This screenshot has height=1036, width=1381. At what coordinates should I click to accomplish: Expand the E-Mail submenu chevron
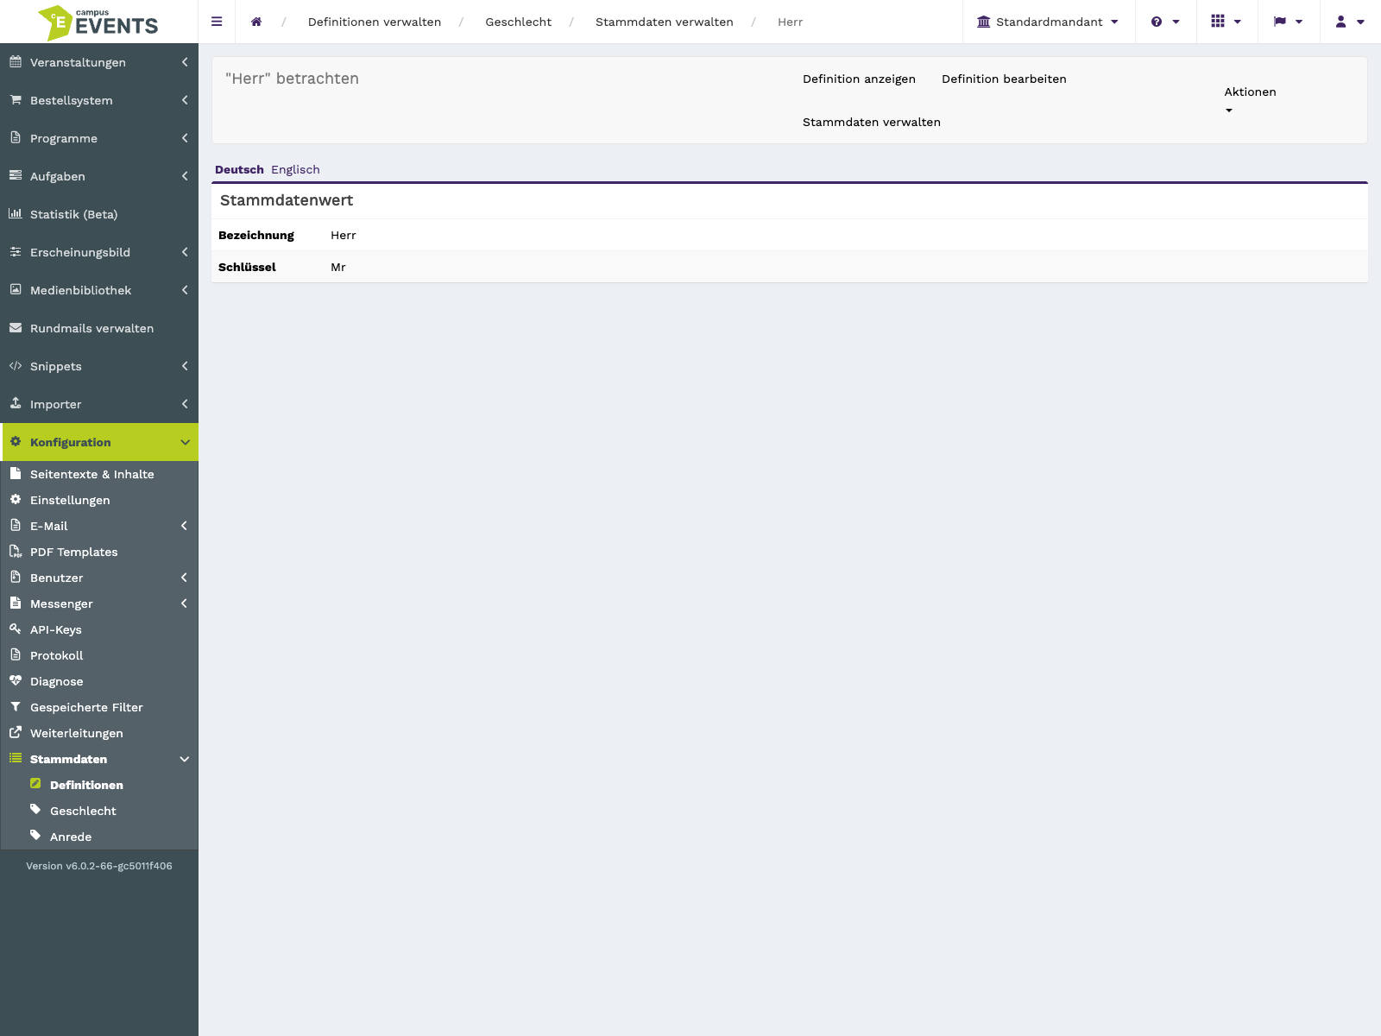[185, 526]
